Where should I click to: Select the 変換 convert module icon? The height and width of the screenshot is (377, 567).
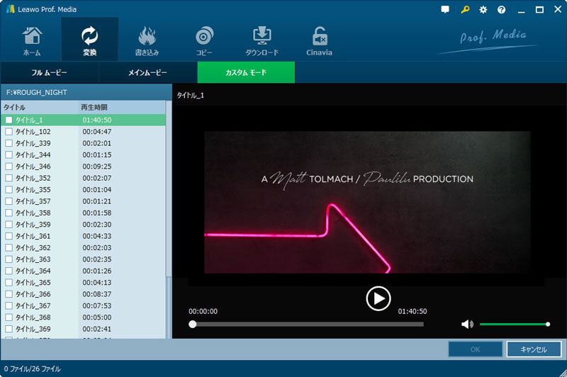point(89,40)
